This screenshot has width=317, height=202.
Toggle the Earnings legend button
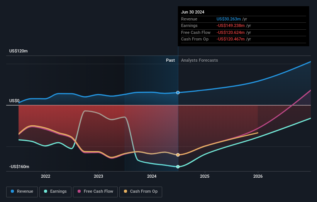[55, 192]
